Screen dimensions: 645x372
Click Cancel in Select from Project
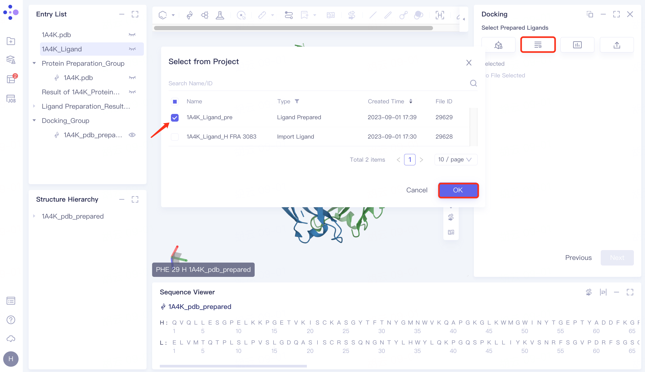coord(417,190)
